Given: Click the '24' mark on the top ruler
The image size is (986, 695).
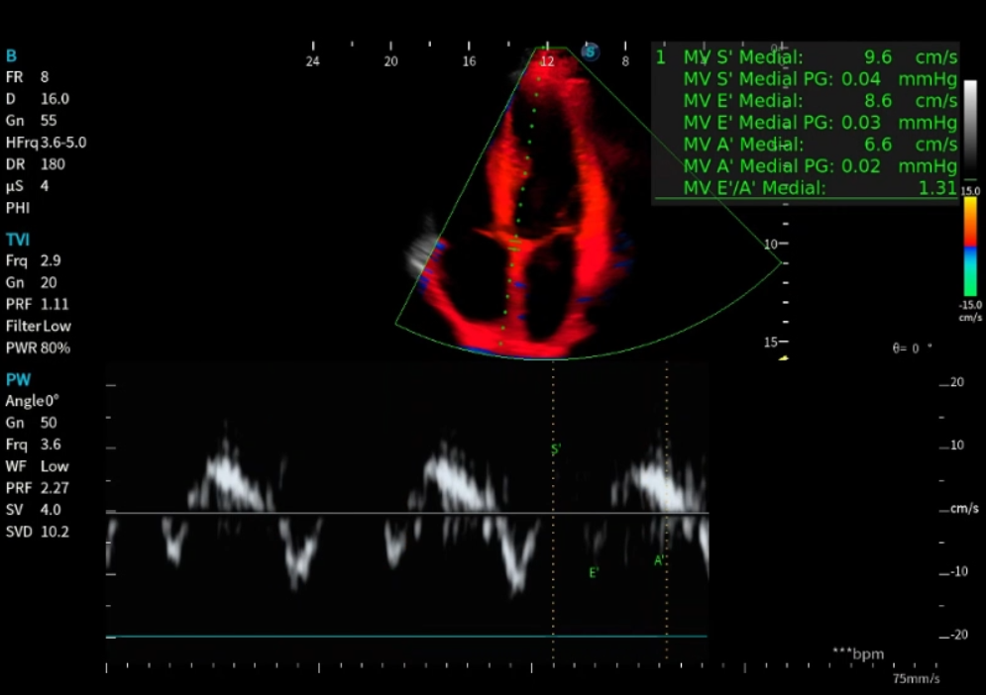Looking at the screenshot, I should point(312,61).
